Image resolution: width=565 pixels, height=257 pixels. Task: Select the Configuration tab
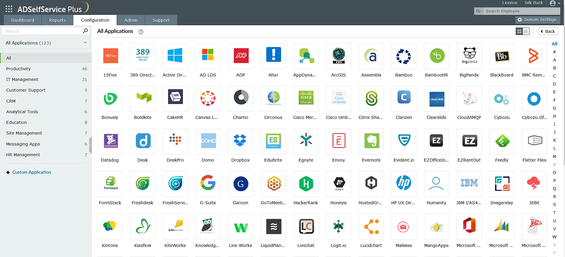95,20
